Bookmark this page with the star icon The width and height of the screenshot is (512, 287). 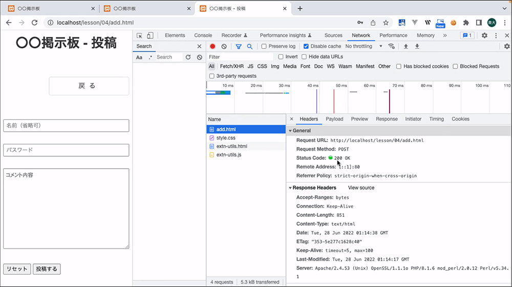click(x=386, y=23)
